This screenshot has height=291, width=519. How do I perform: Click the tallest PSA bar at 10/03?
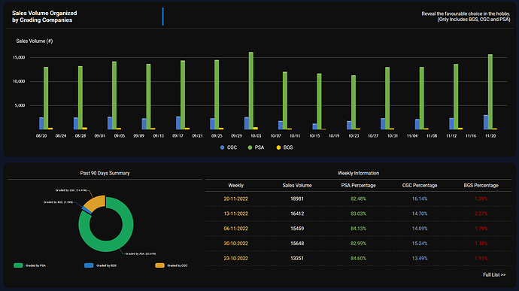251,90
